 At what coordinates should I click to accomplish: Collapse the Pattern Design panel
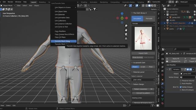click(132, 84)
